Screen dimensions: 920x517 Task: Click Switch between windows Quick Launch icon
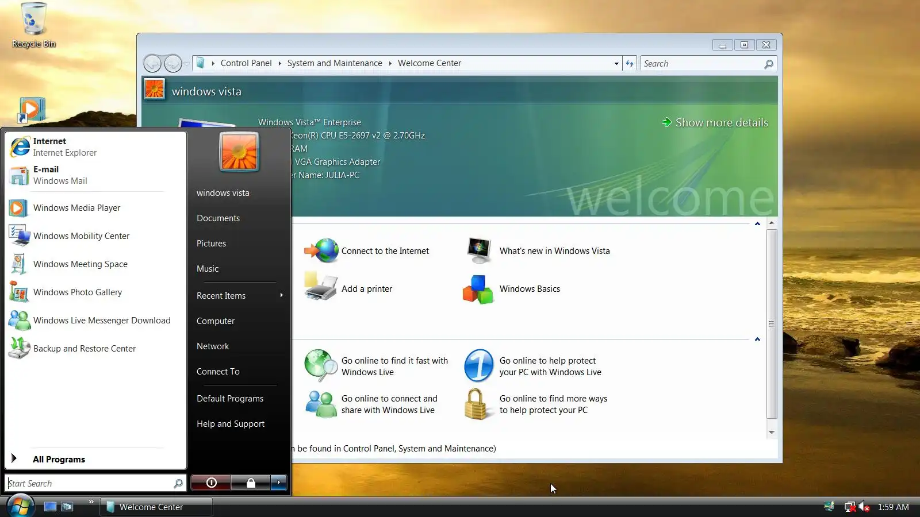click(x=68, y=507)
